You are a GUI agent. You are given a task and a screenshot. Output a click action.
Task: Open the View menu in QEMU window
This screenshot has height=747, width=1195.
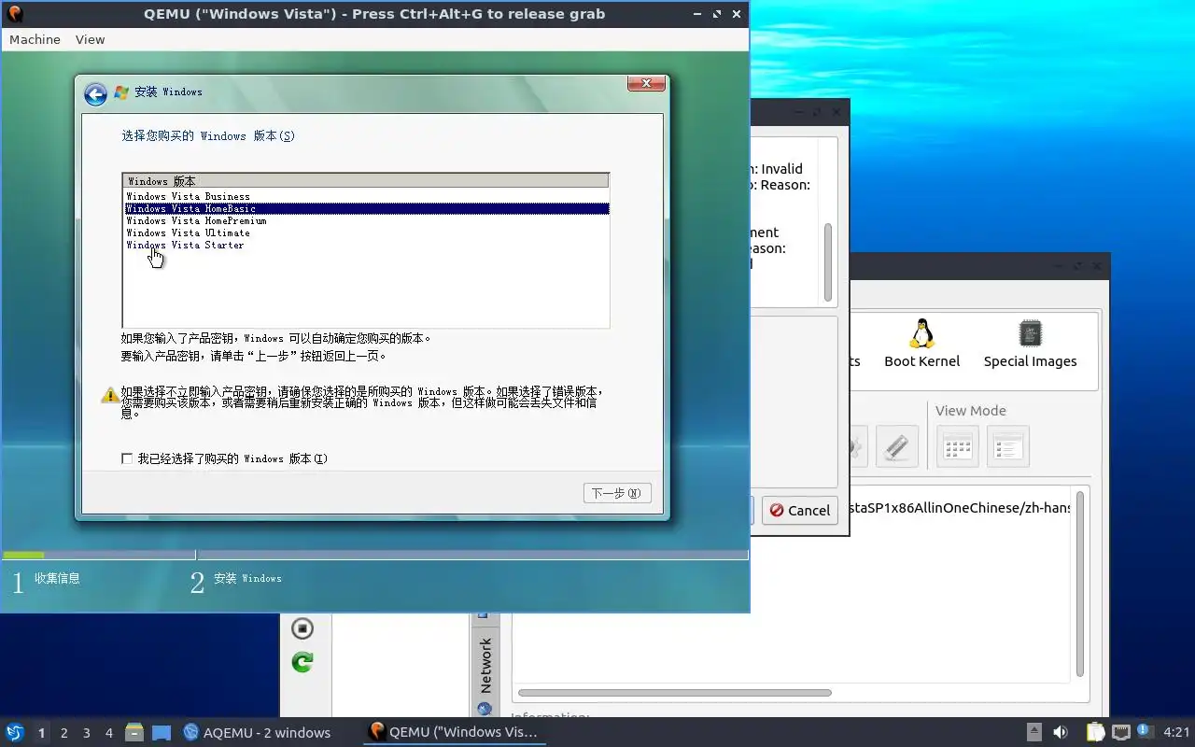click(91, 39)
